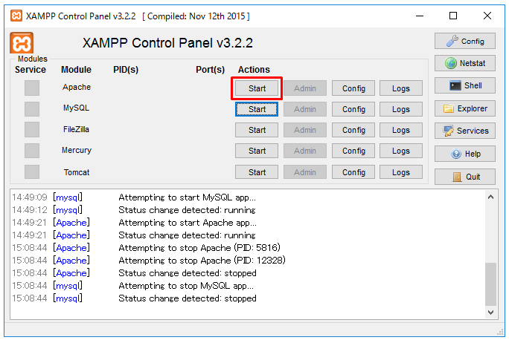Viewport: 509px width, 340px height.
Task: Quit XAMPP via the Quit button
Action: point(465,177)
